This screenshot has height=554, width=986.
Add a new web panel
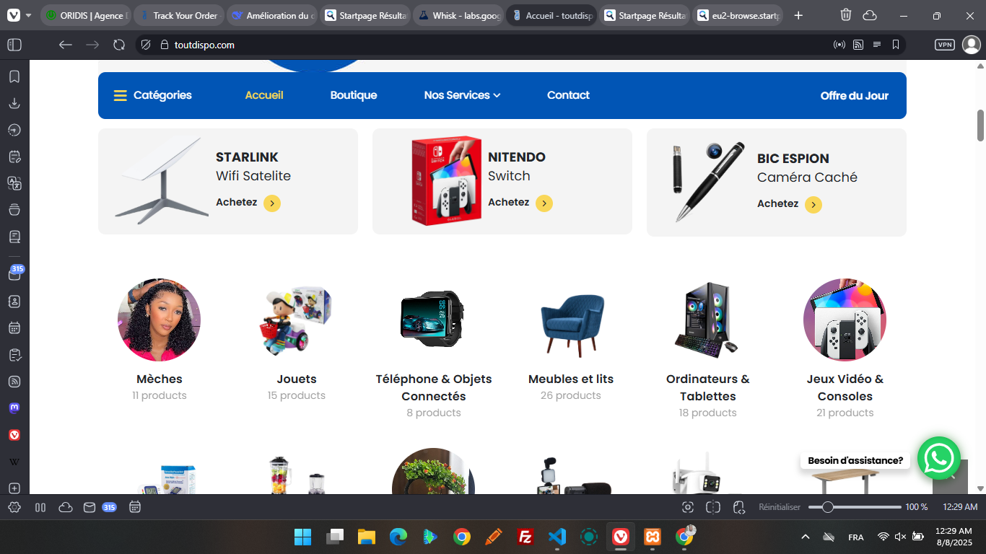(x=14, y=488)
